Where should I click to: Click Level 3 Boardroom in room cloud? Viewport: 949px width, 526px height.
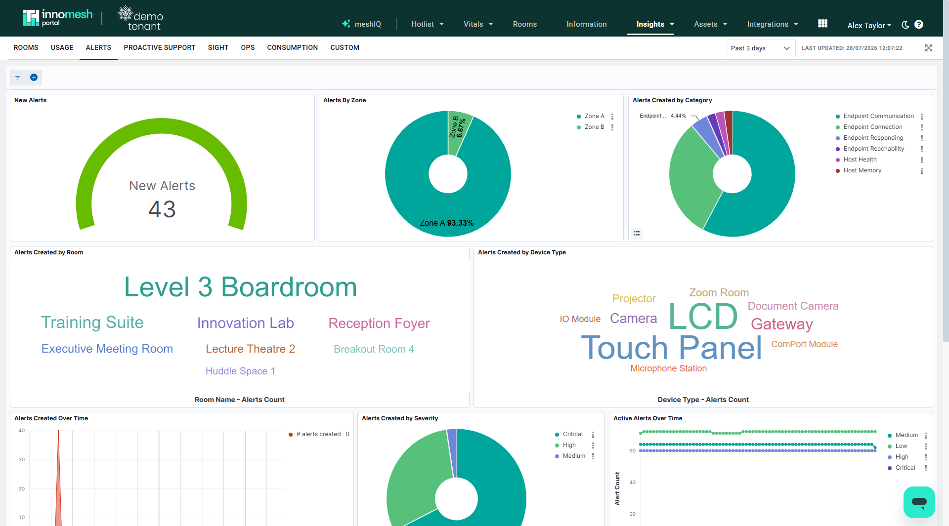click(241, 287)
